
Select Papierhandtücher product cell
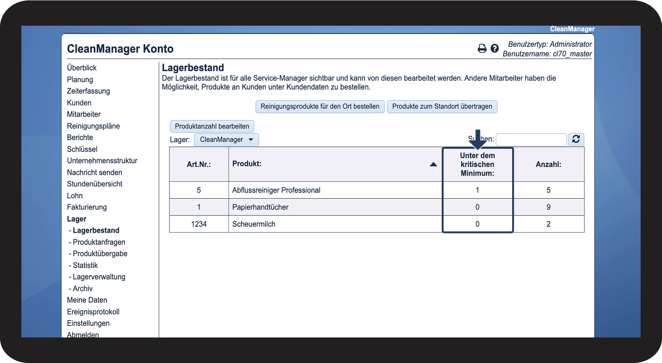tap(335, 207)
